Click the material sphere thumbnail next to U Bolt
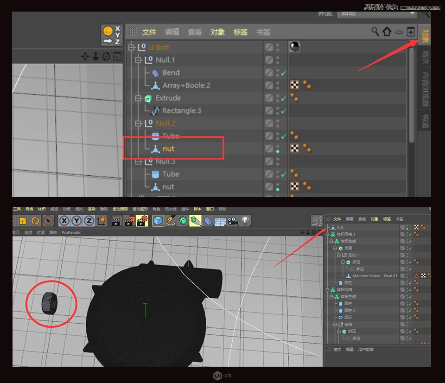 pyautogui.click(x=294, y=47)
